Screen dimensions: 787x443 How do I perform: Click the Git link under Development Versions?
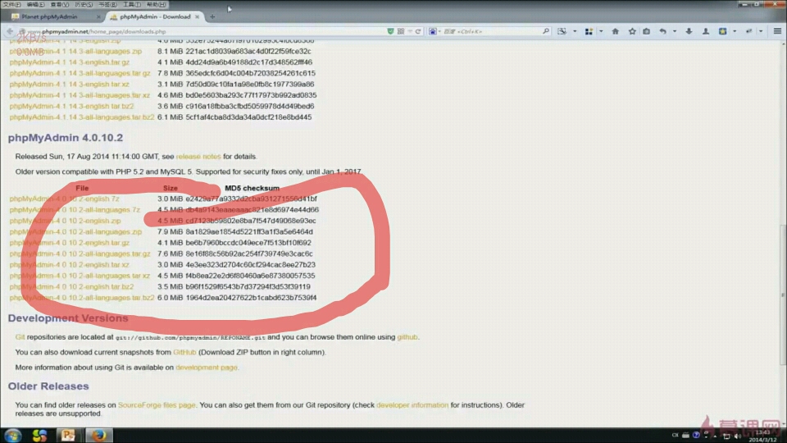point(20,337)
